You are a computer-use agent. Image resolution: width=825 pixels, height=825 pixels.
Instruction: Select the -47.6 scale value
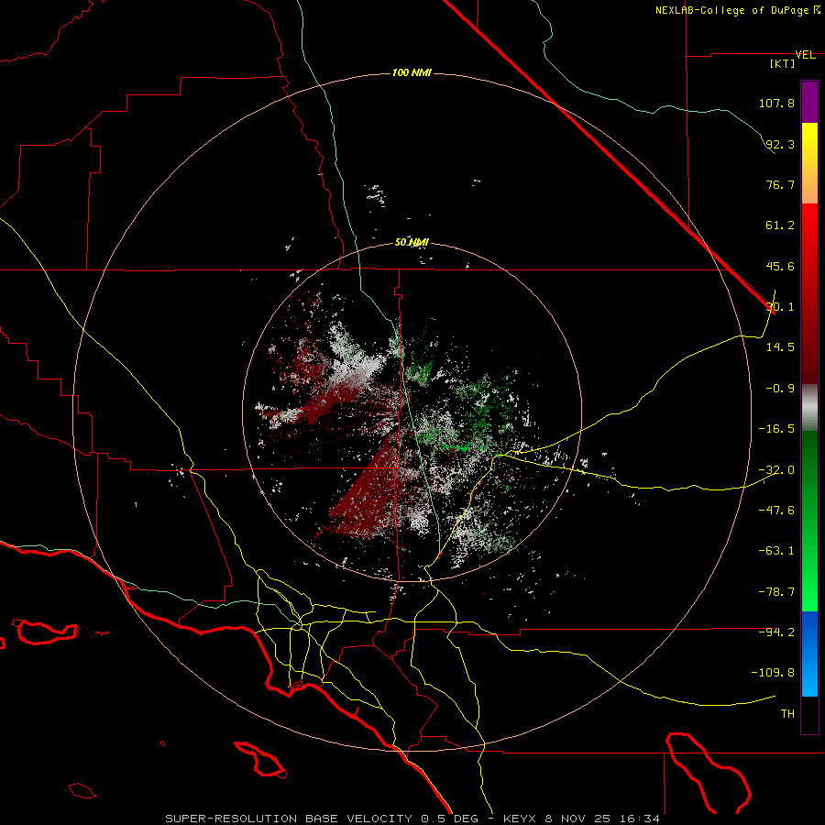tap(776, 511)
